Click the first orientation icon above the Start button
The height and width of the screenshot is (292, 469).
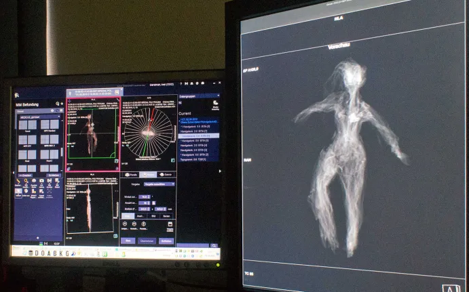pos(125,224)
